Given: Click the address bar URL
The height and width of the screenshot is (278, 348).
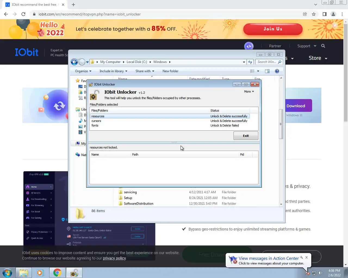Looking at the screenshot, I should tap(89, 14).
